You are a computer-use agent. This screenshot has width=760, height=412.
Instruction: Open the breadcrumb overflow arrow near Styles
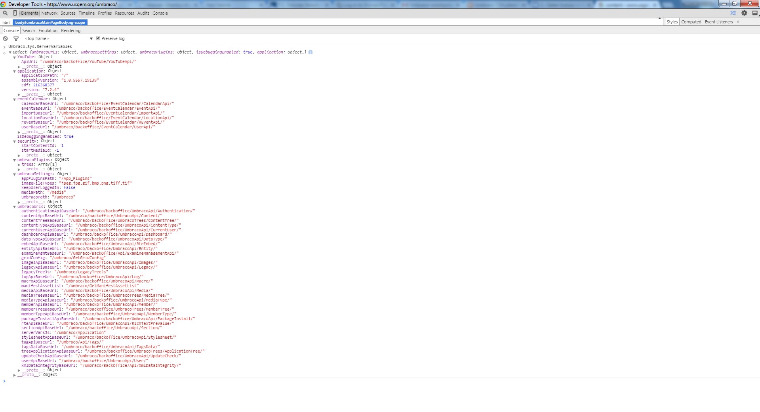[659, 19]
